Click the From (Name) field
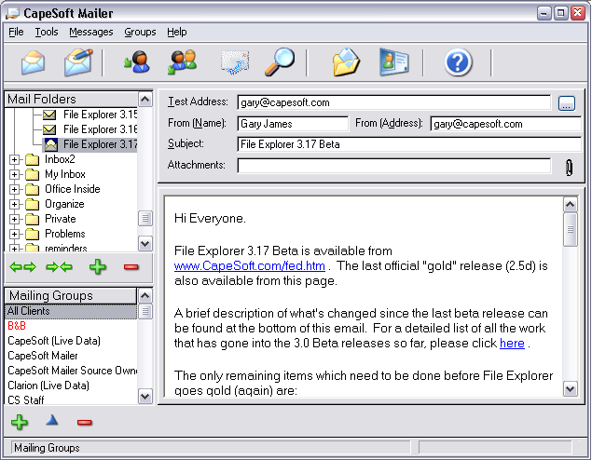The image size is (592, 460). [x=293, y=124]
